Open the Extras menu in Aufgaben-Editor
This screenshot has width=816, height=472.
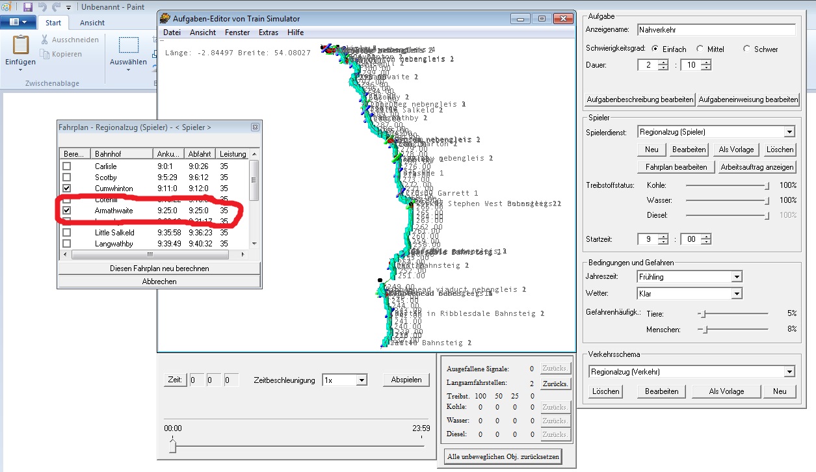coord(268,33)
